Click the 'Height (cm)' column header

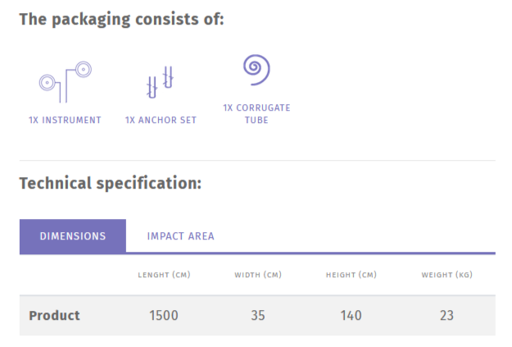351,275
